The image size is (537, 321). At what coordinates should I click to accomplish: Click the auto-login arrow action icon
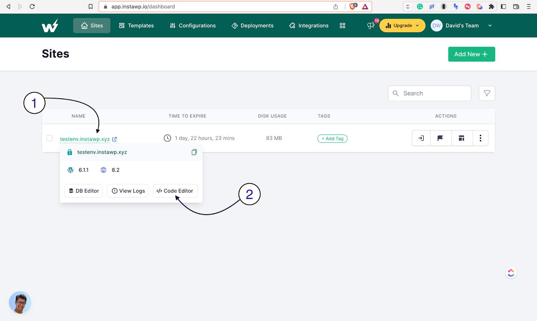pyautogui.click(x=421, y=138)
